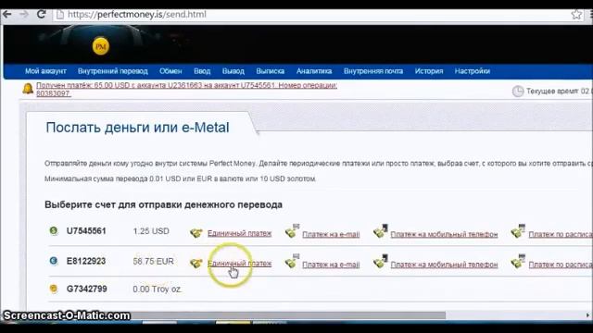The width and height of the screenshot is (593, 333).
Task: Click the 1.25 USD balance
Action: pos(151,231)
